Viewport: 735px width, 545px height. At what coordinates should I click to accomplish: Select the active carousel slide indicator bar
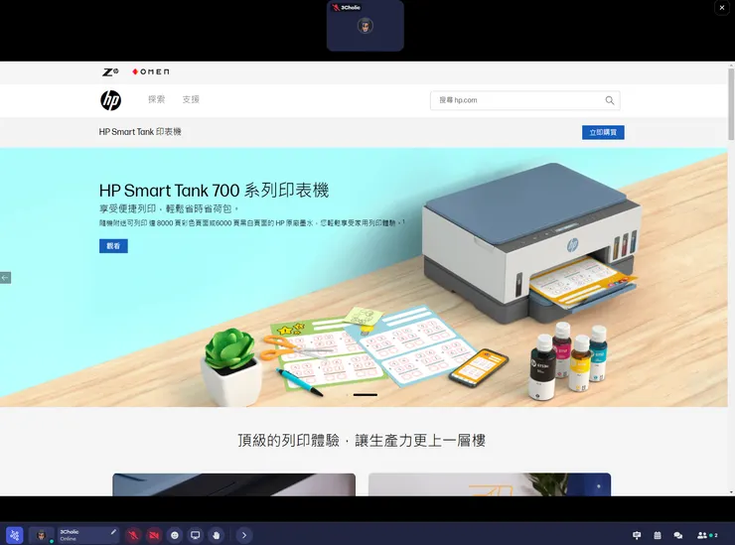pos(366,395)
